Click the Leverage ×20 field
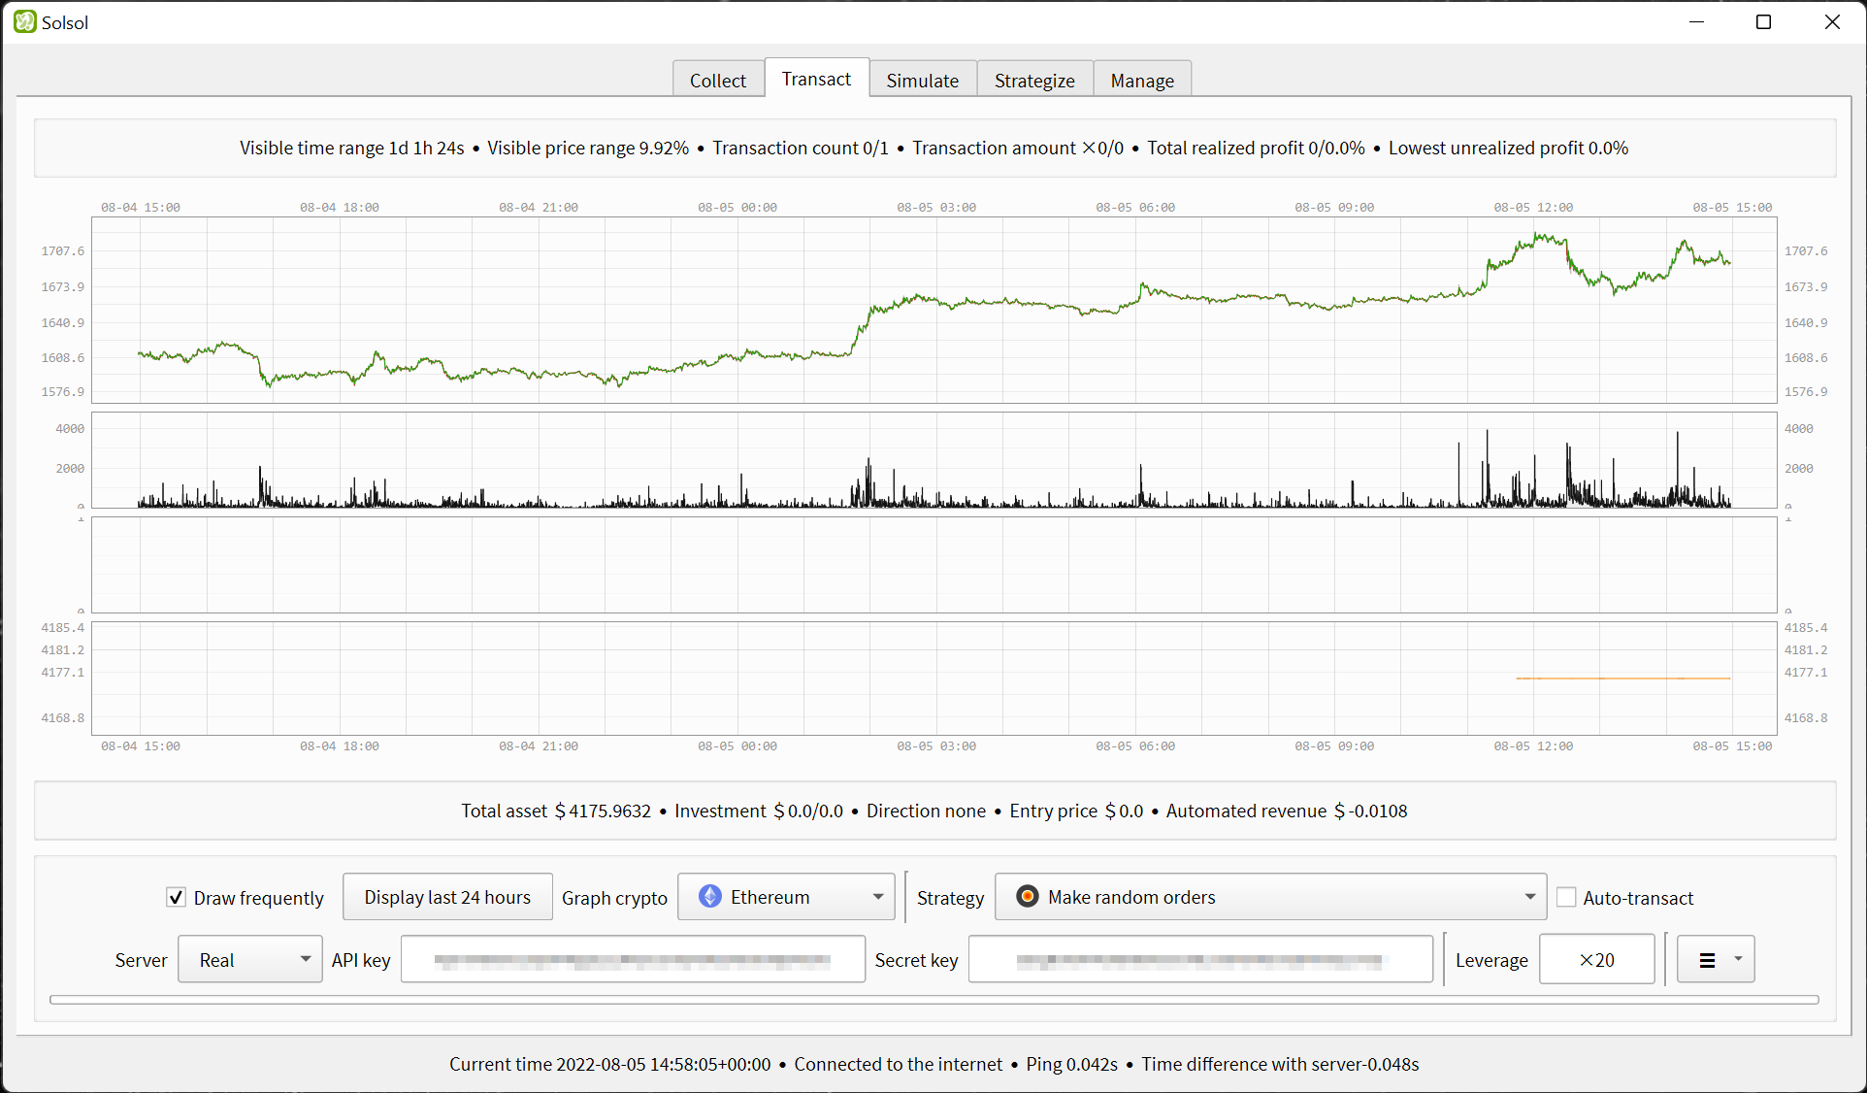This screenshot has width=1867, height=1093. (x=1597, y=959)
